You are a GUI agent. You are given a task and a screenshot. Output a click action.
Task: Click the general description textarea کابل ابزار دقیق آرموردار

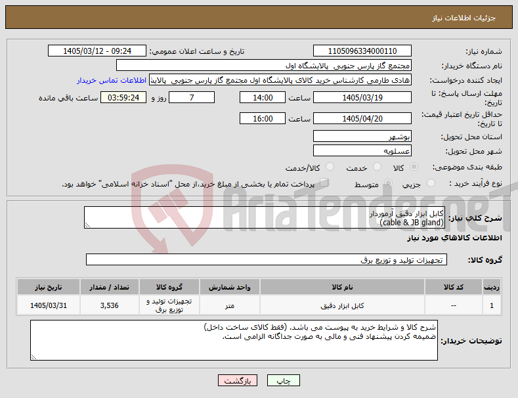click(x=265, y=217)
